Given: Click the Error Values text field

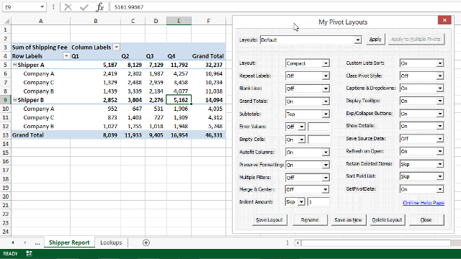Looking at the screenshot, I should click(x=319, y=127).
